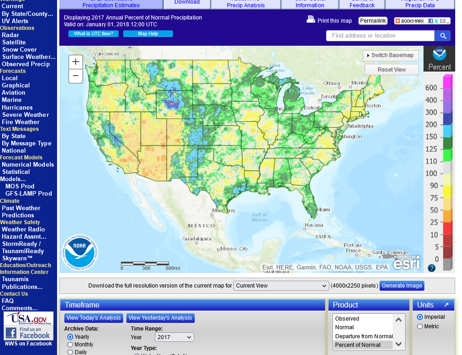Viewport: 462px width, 355px height.
Task: Open NWS on Facebook link
Action: [x=29, y=344]
